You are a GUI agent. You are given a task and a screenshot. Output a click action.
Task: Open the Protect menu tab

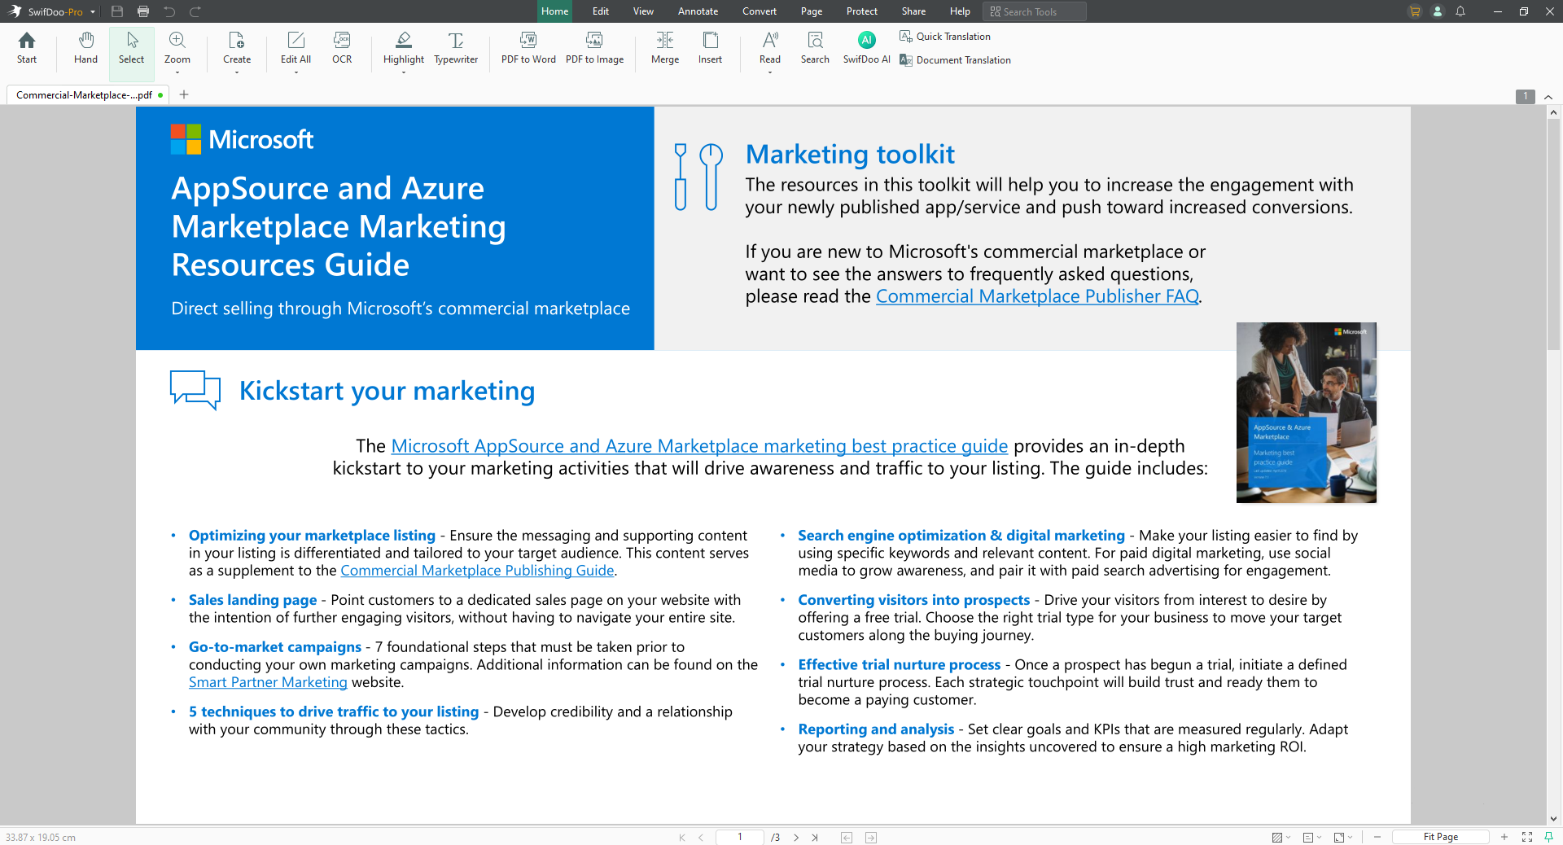coord(861,11)
